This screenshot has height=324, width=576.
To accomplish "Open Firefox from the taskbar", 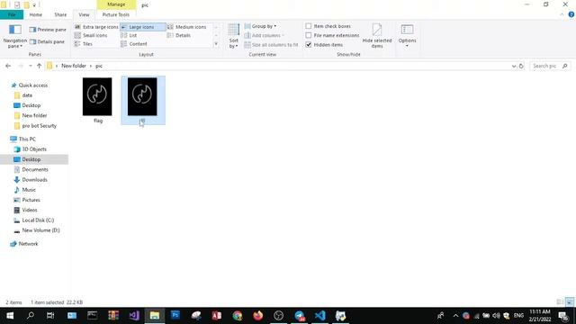I will coord(258,316).
